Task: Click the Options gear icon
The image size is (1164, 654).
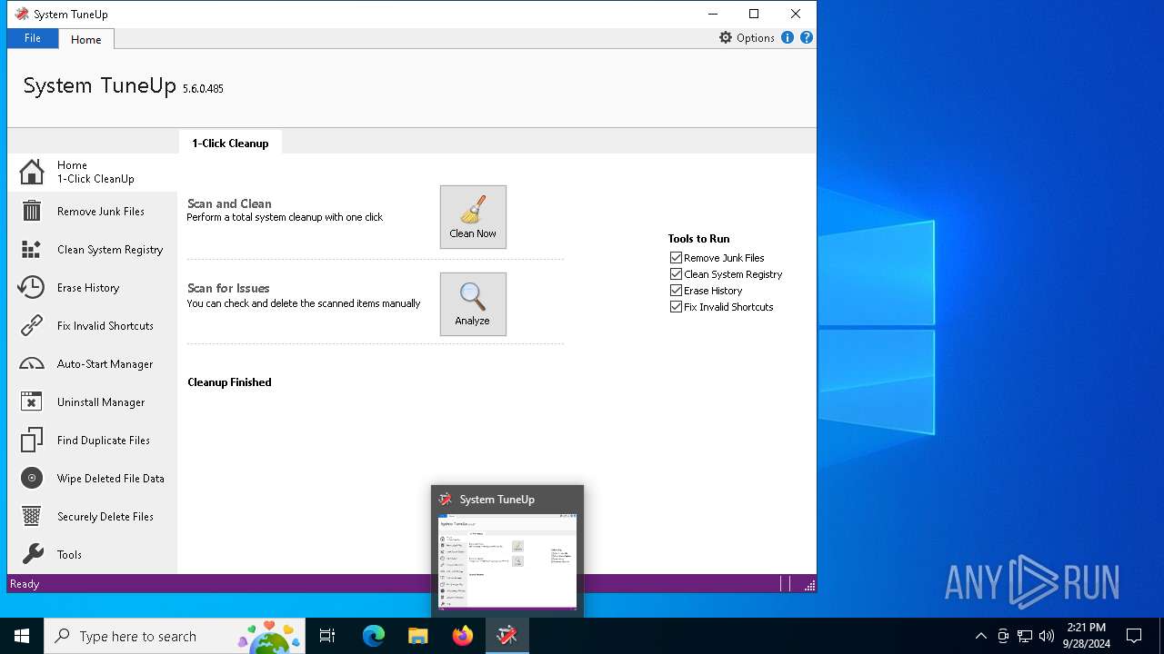Action: click(726, 37)
